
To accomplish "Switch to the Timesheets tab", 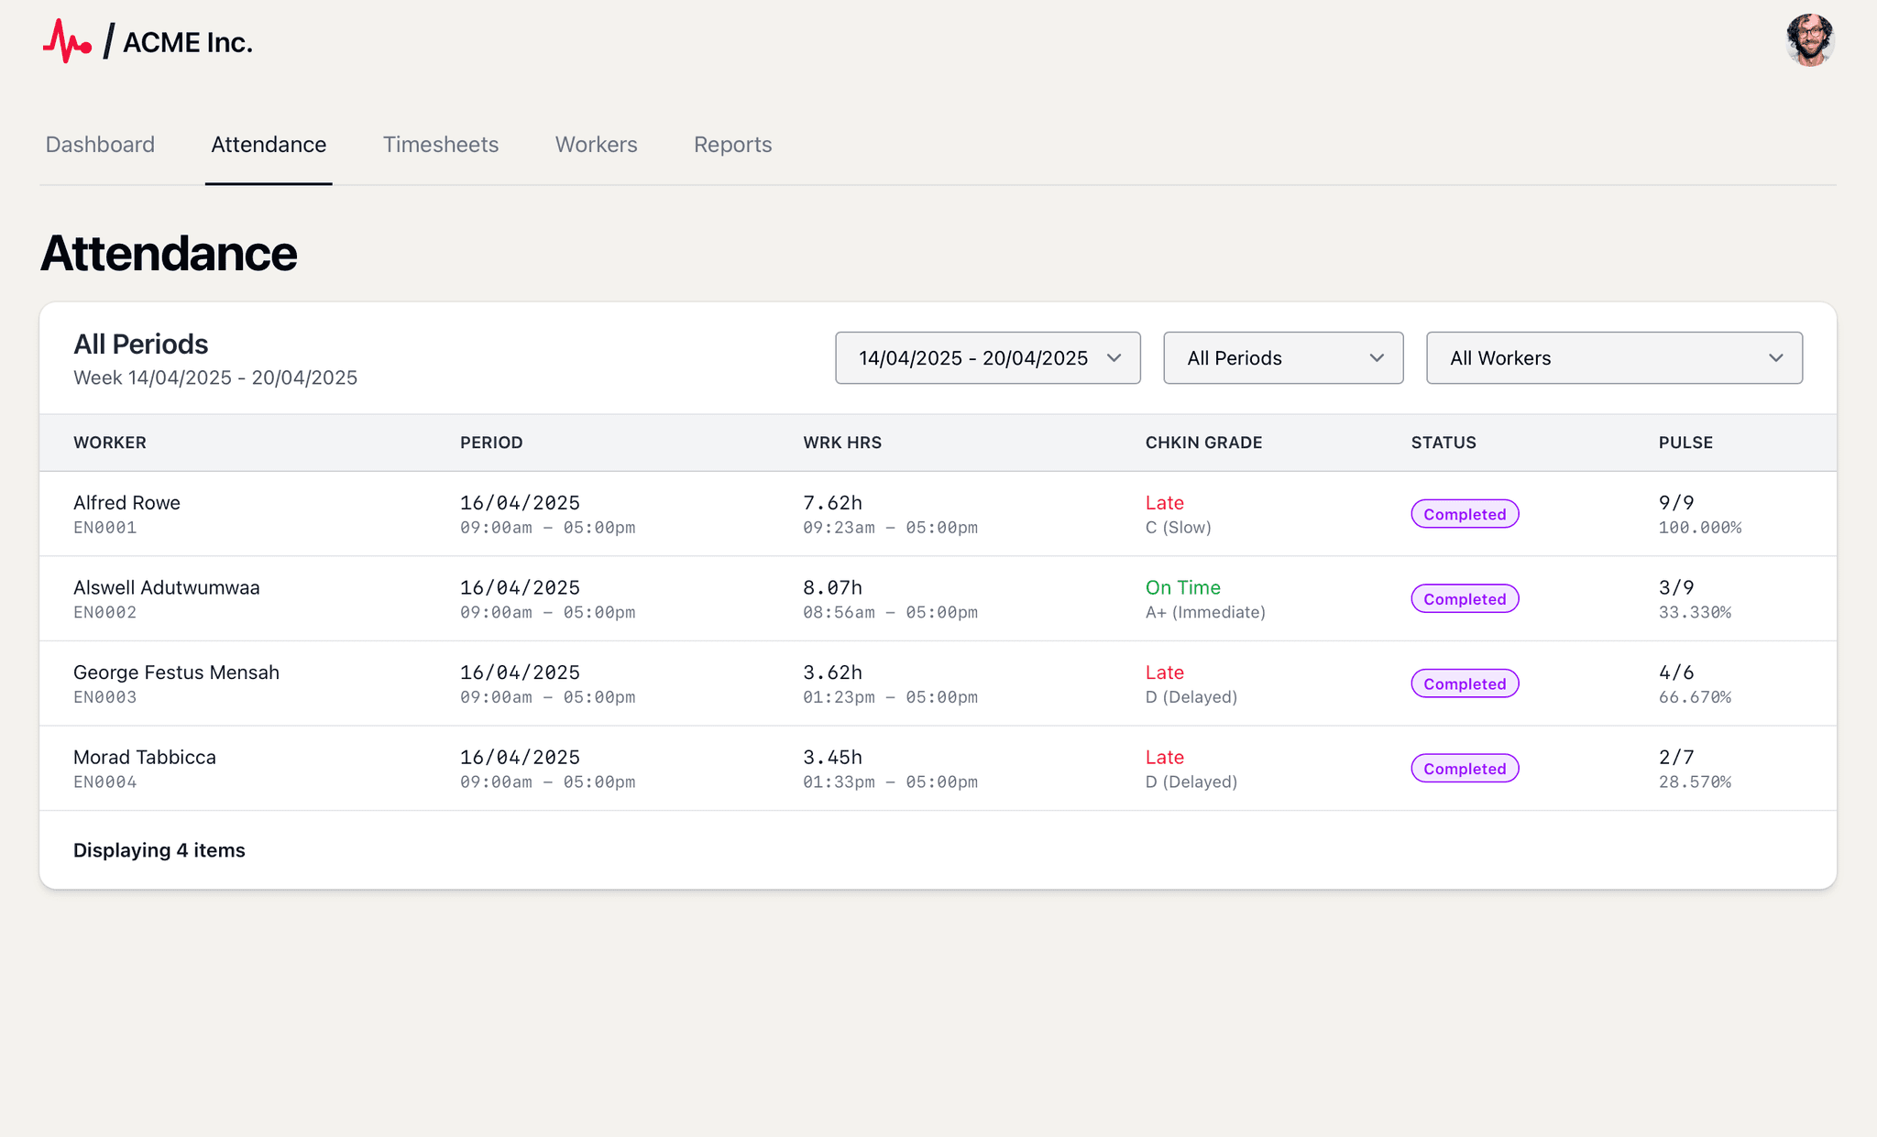I will point(440,144).
